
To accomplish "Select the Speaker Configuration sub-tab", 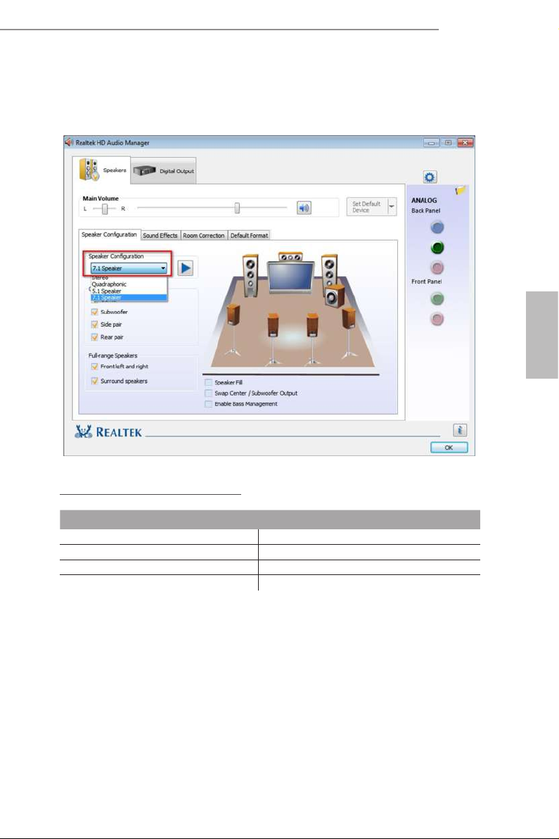I will pos(109,234).
